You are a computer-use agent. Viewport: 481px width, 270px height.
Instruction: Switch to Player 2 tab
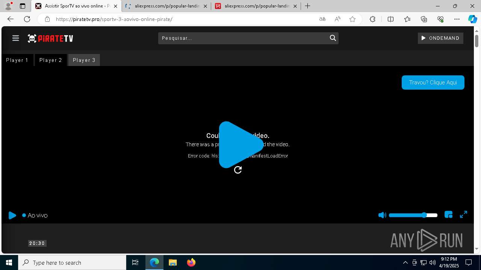click(x=51, y=60)
